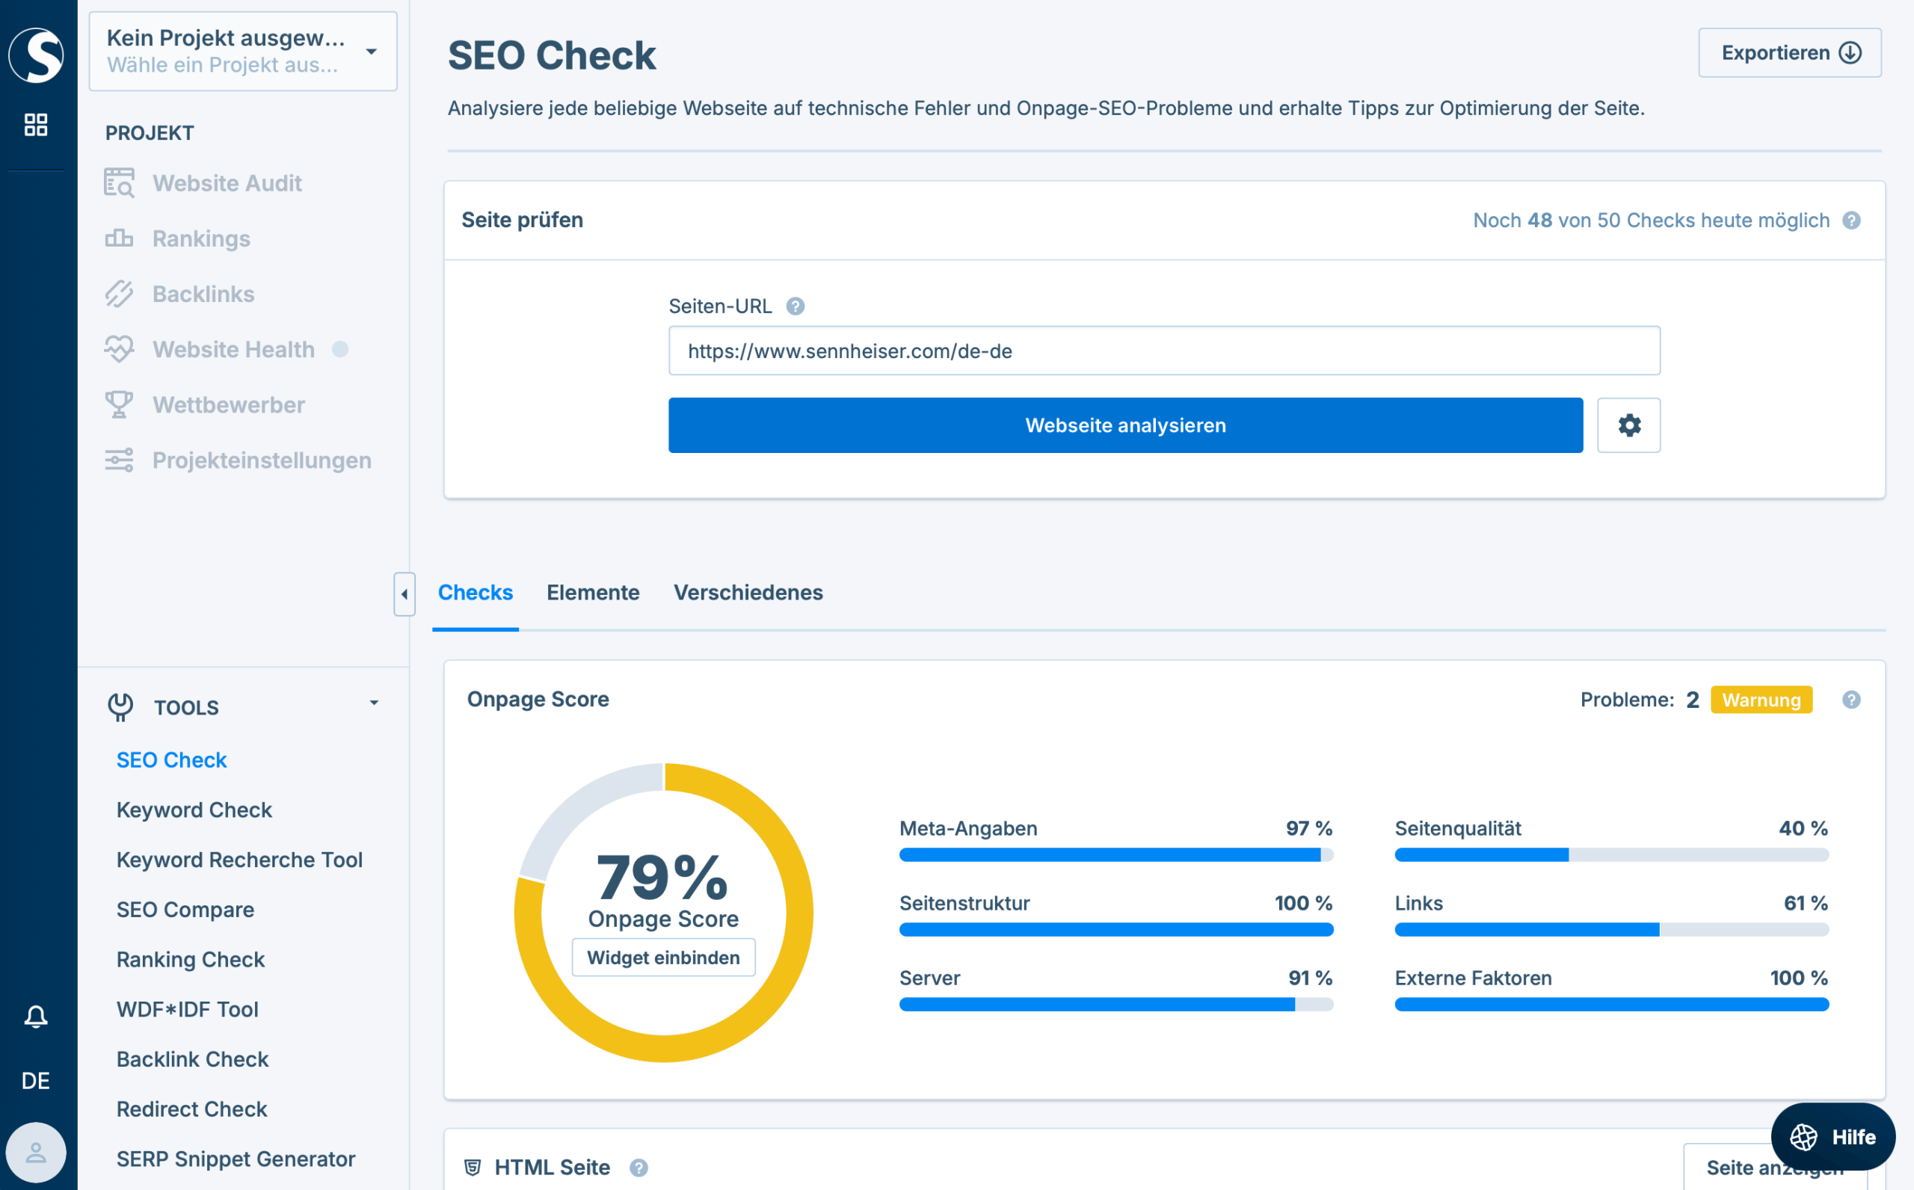
Task: Open Backlinks via its sidebar icon
Action: [x=120, y=294]
